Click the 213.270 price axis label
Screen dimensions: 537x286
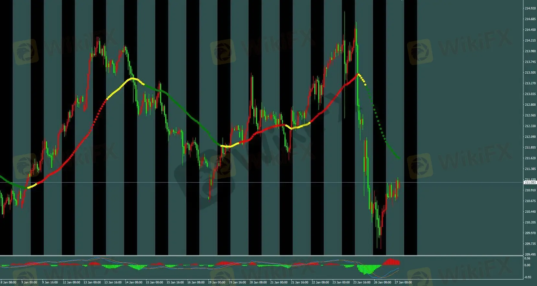coord(530,83)
